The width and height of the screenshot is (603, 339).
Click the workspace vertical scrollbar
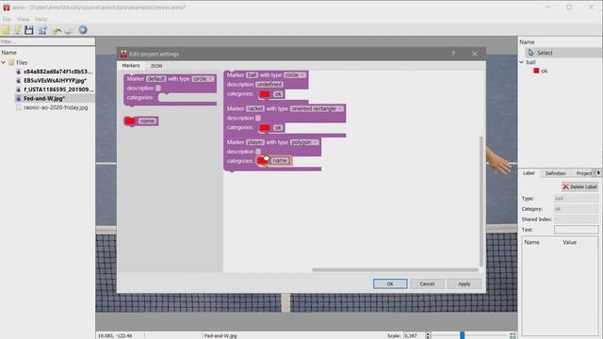point(481,202)
